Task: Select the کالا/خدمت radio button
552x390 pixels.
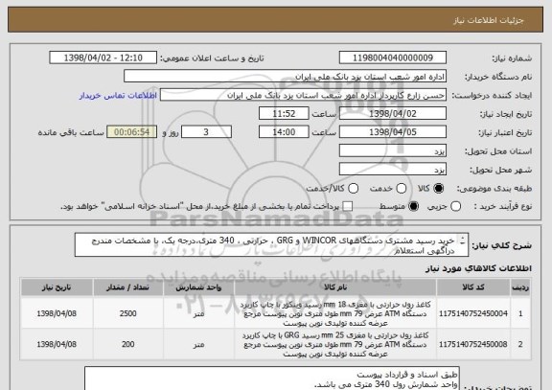Action: (x=353, y=189)
